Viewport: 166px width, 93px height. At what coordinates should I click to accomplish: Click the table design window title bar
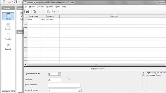click(x=91, y=2)
